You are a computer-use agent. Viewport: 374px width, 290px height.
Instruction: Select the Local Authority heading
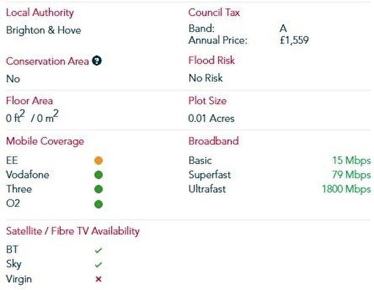click(39, 13)
